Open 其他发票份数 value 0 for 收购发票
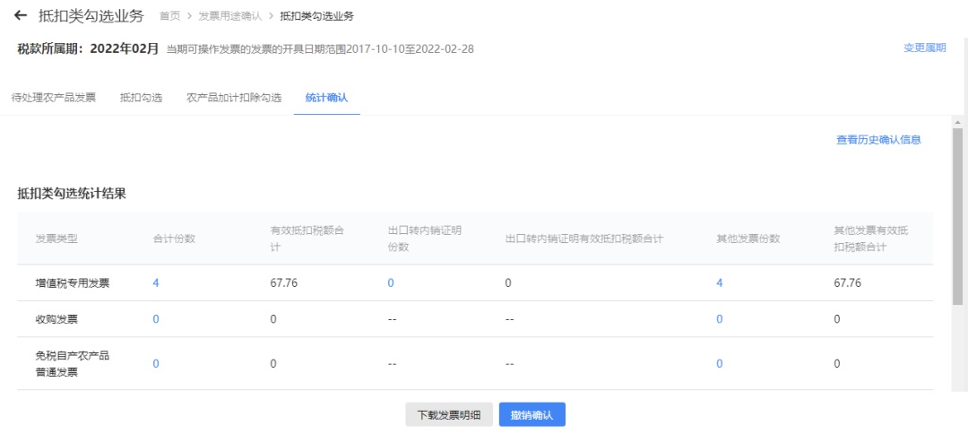This screenshot has height=434, width=968. tap(720, 319)
